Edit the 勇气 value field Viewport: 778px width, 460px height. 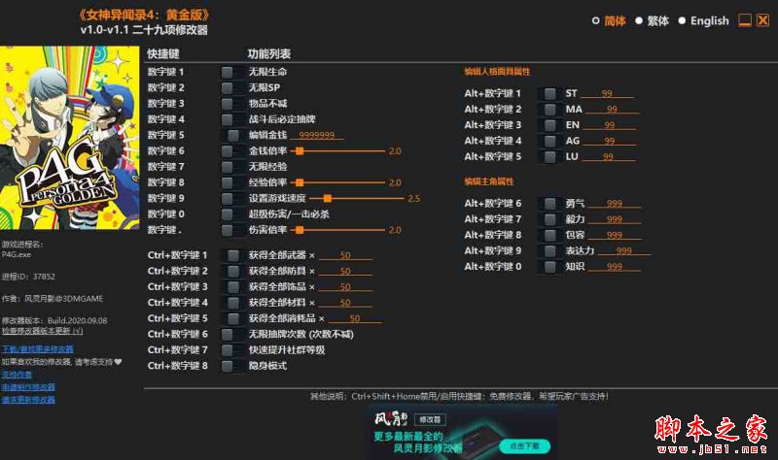615,204
